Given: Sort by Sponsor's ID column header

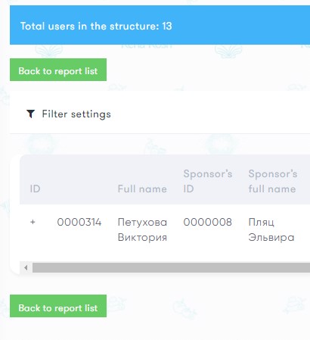Looking at the screenshot, I should coord(208,181).
